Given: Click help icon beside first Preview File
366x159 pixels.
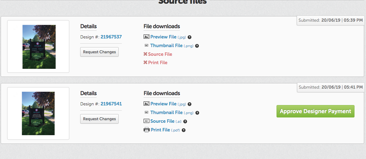Looking at the screenshot, I should pyautogui.click(x=190, y=37).
